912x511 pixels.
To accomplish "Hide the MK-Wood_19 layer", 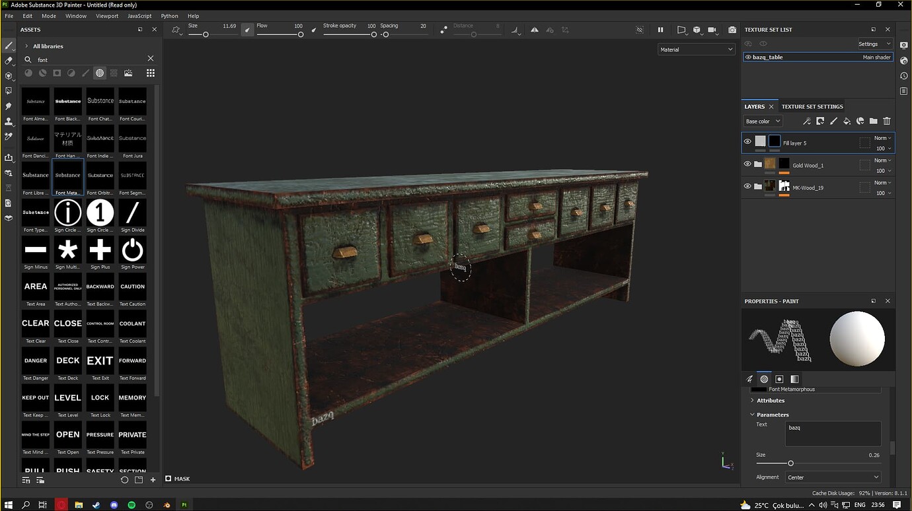I will [x=747, y=186].
